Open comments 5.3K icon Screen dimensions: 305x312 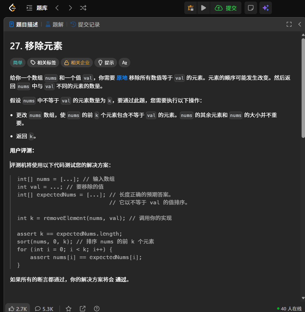click(44, 309)
